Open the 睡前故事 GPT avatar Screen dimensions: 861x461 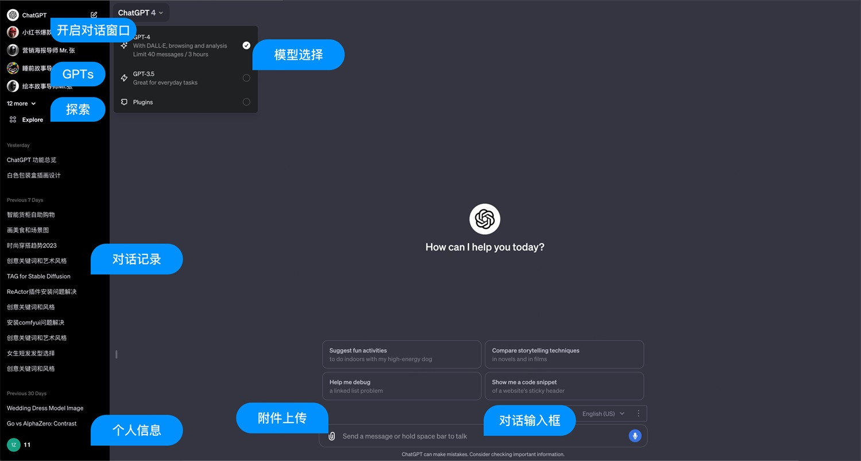click(x=13, y=68)
